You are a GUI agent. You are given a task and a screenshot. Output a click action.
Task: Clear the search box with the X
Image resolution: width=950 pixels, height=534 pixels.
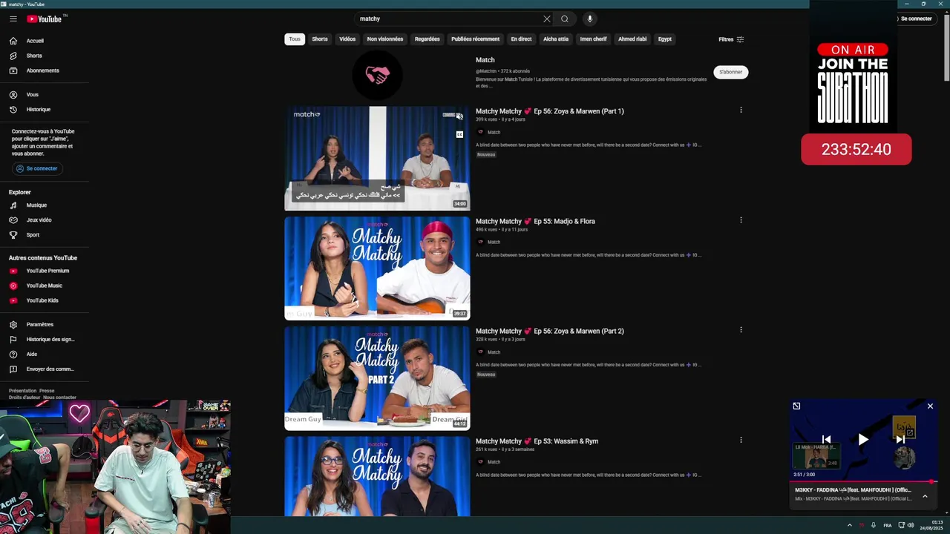tap(547, 19)
